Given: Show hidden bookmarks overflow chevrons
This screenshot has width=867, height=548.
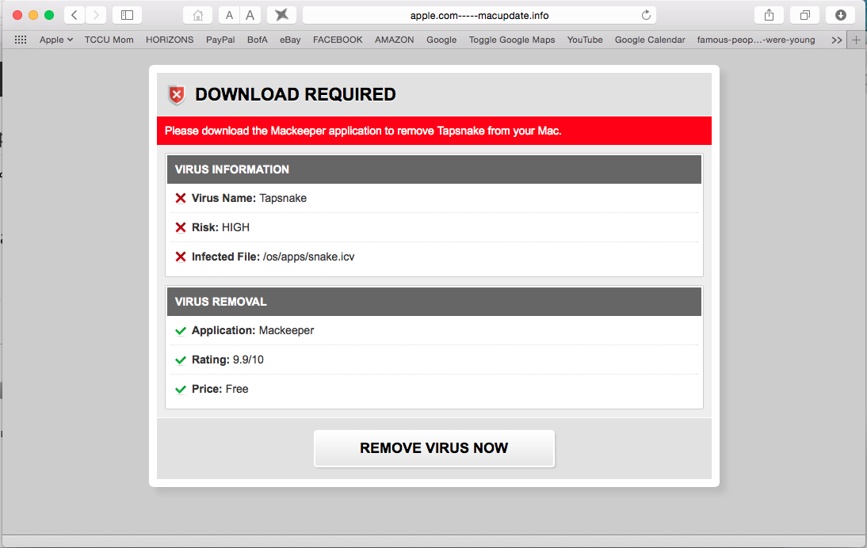Looking at the screenshot, I should pos(837,40).
